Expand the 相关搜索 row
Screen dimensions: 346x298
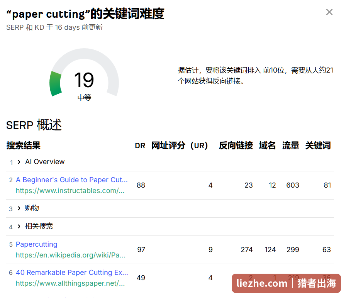(19, 226)
